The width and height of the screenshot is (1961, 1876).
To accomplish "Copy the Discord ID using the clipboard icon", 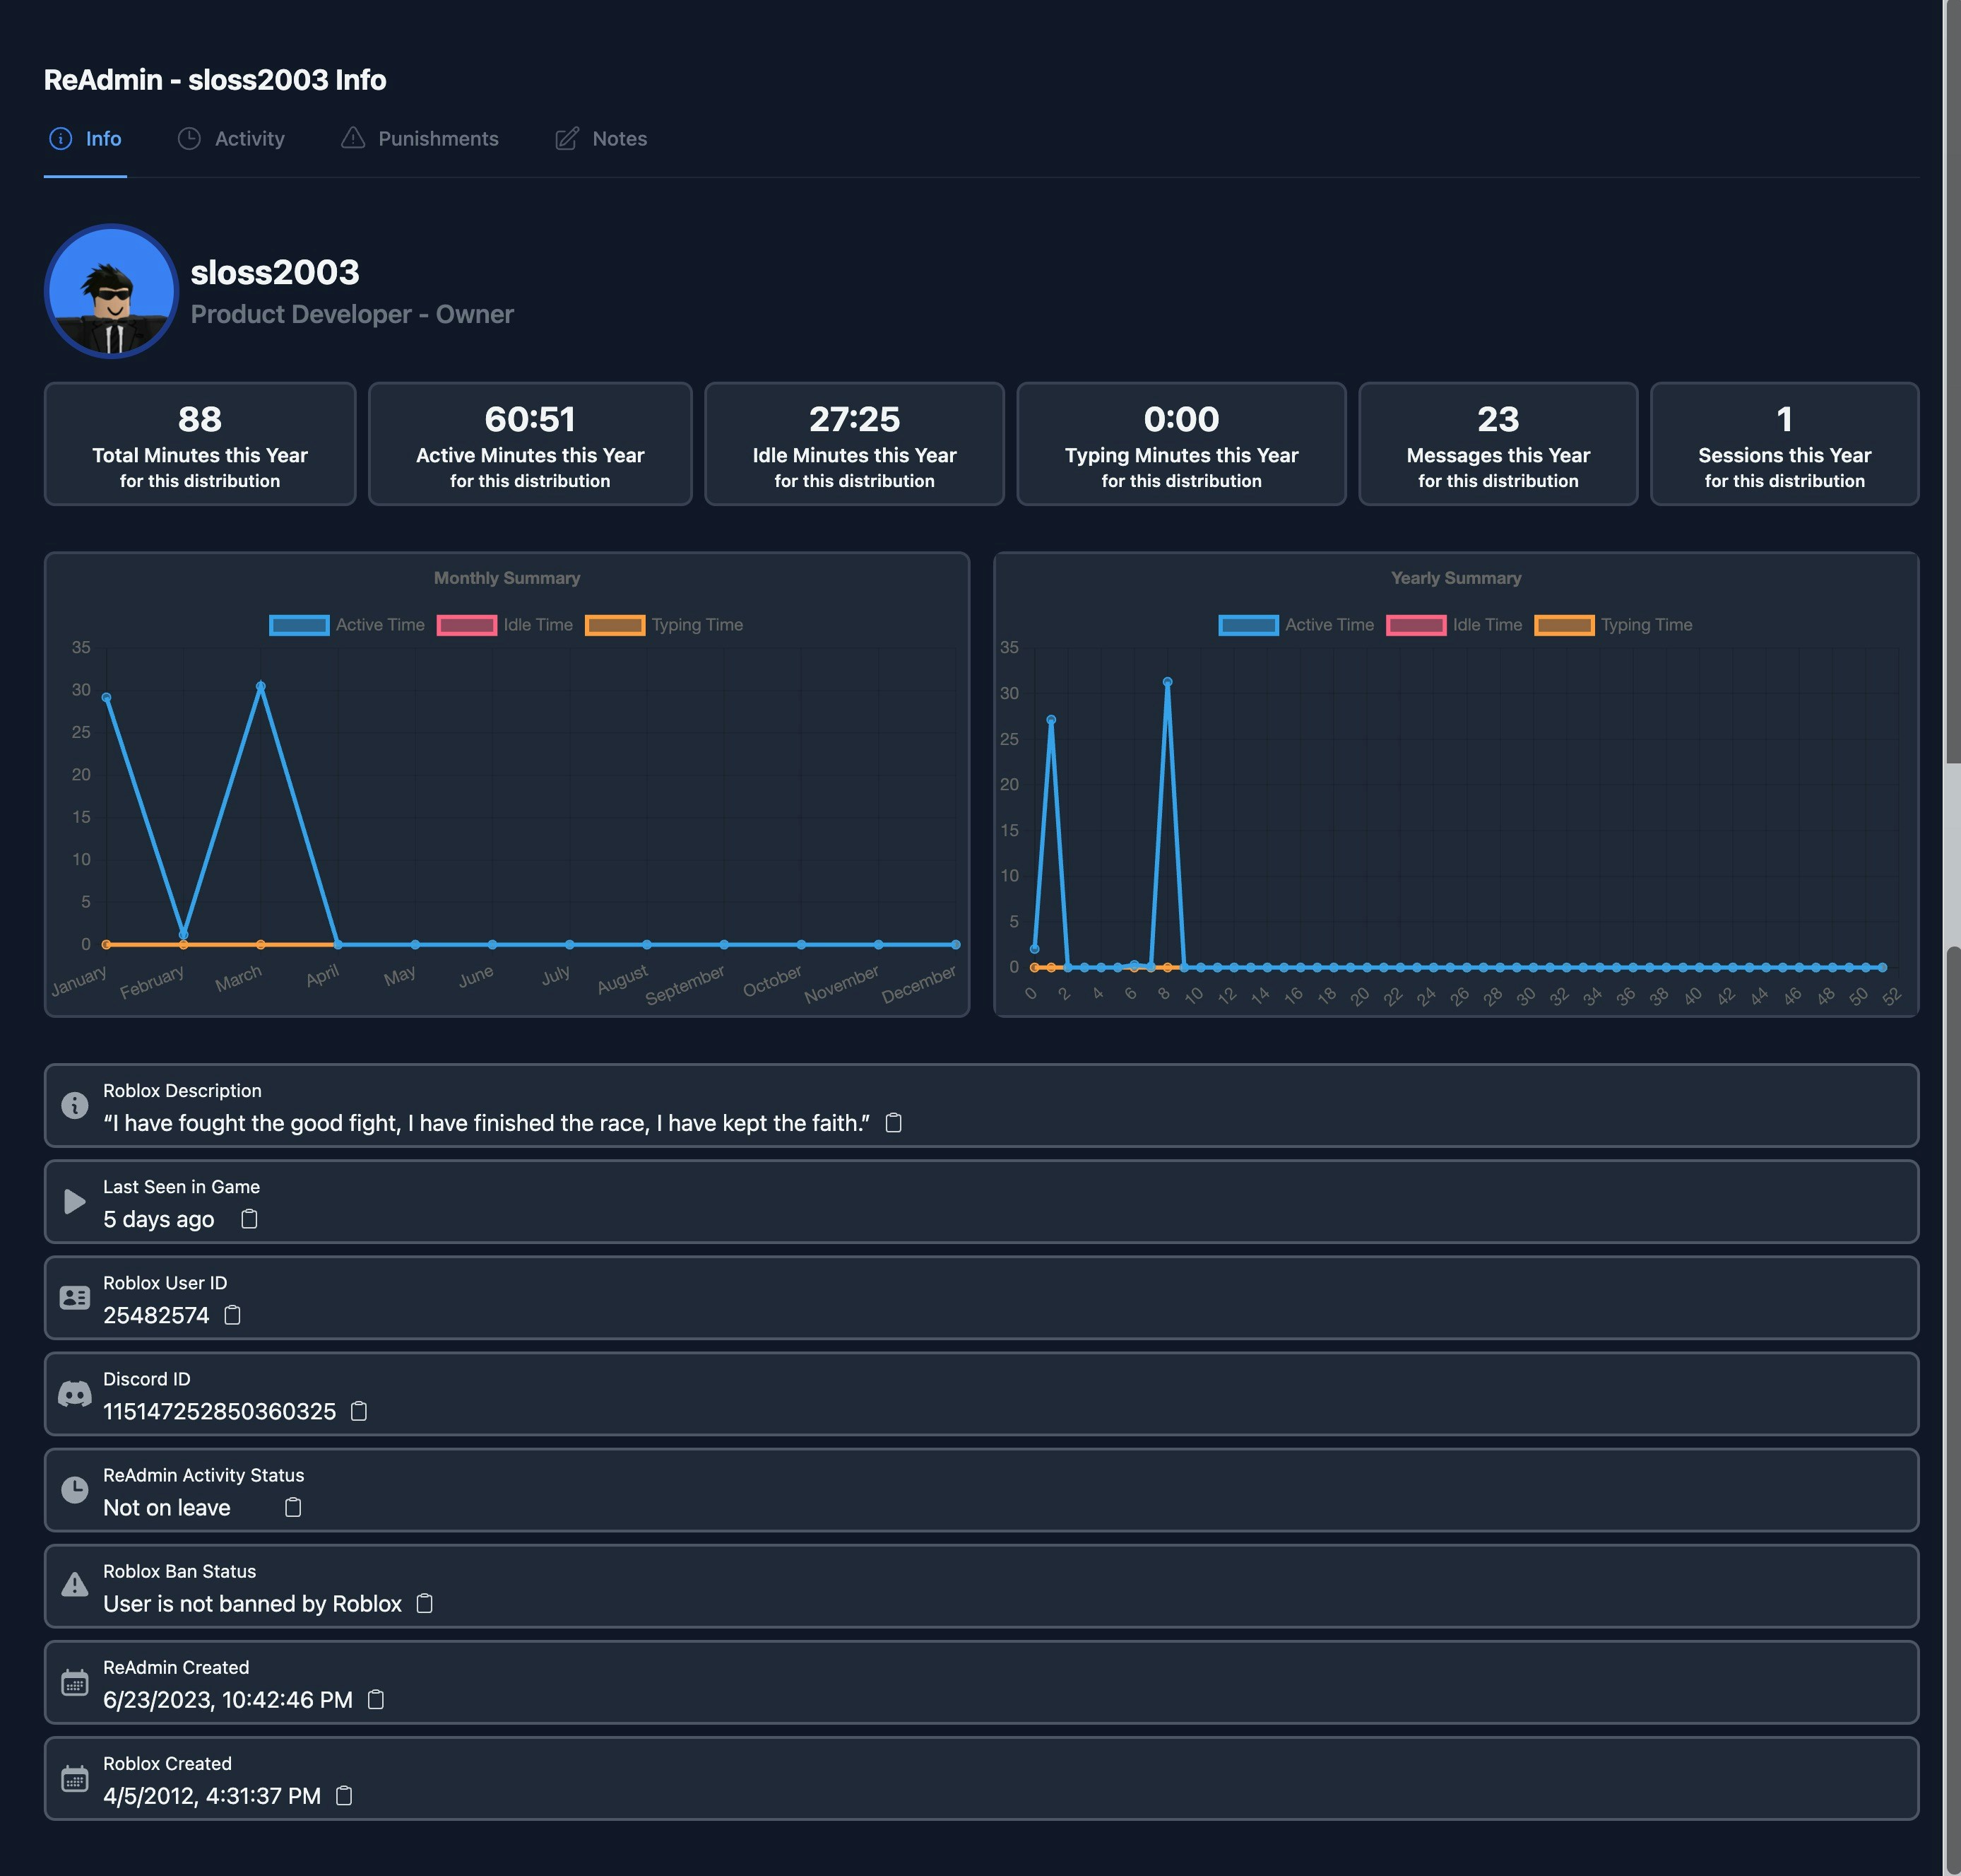I will (x=358, y=1411).
